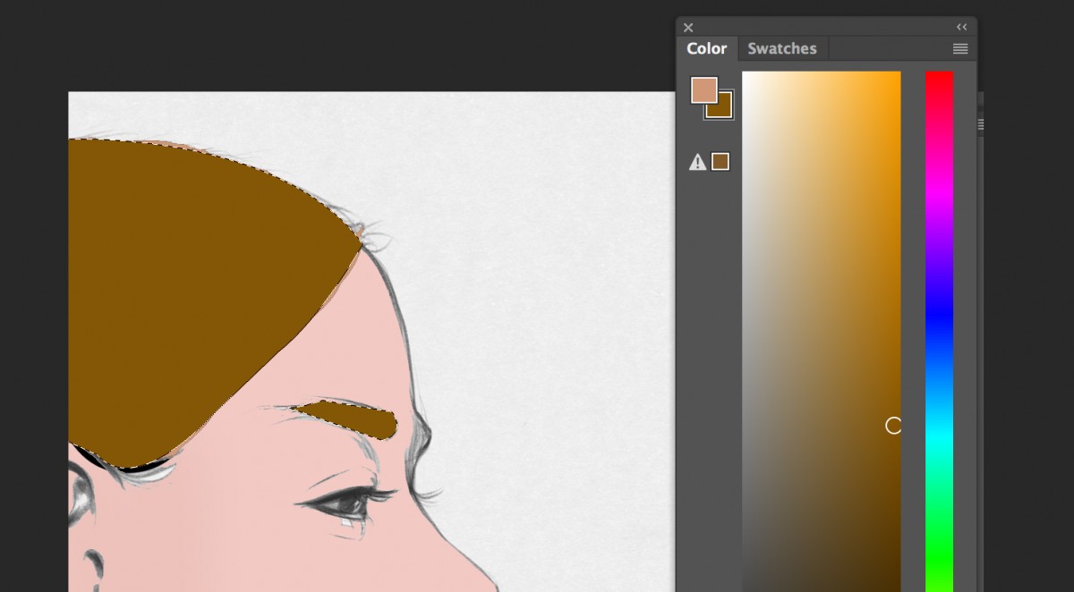This screenshot has height=592, width=1074.
Task: Click the out-of-gamut warning triangle
Action: tap(698, 161)
